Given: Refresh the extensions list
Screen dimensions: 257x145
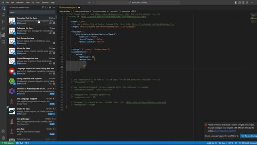Looking at the screenshot, I should pos(47,7).
